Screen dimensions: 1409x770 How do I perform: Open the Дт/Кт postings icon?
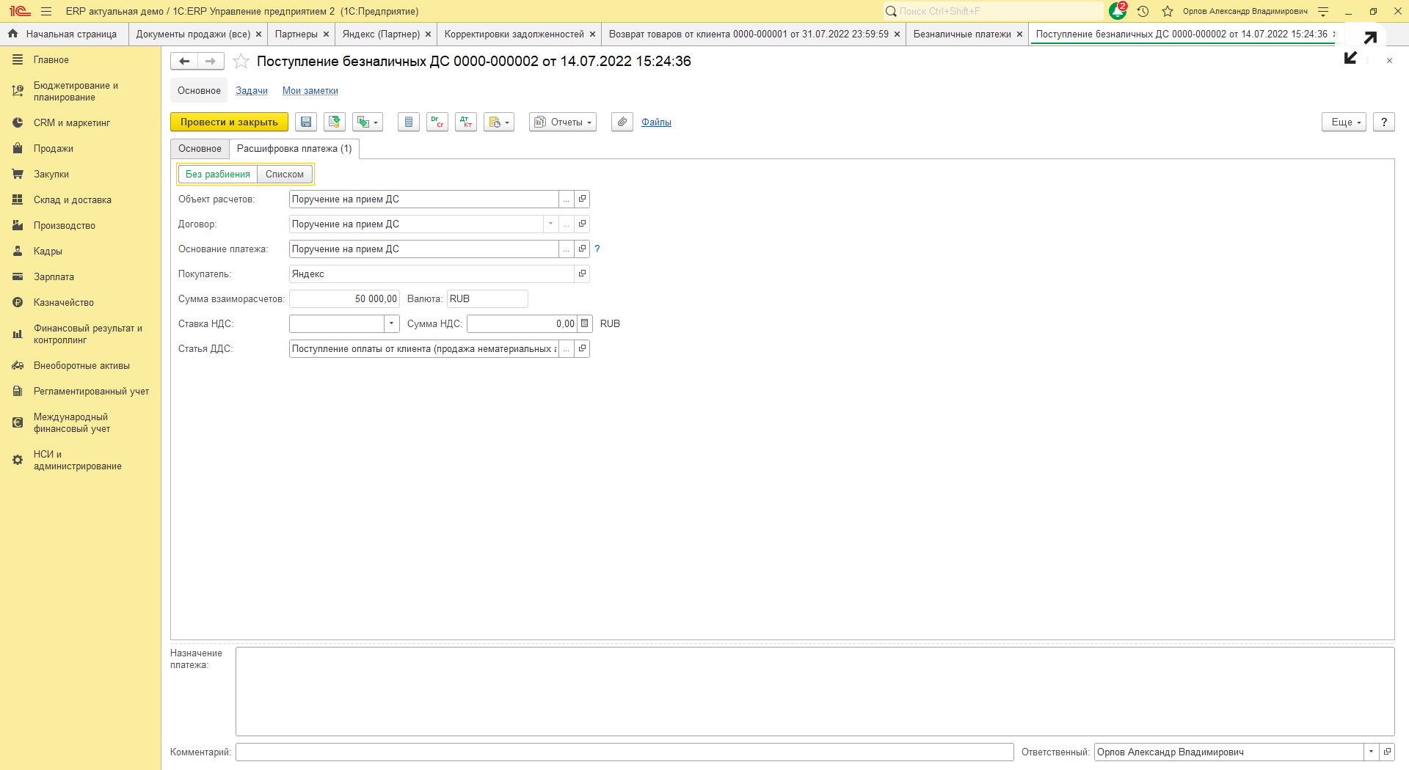[x=466, y=122]
